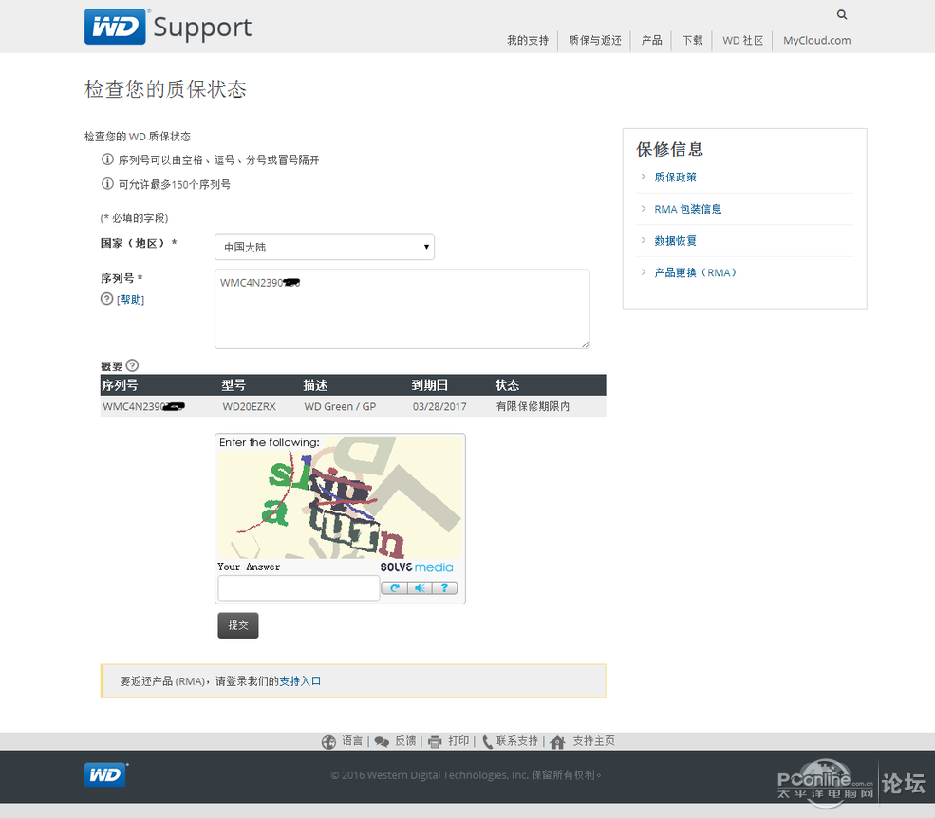This screenshot has height=818, width=935.
Task: Open the 产品更换 (RMA) link
Action: (695, 272)
